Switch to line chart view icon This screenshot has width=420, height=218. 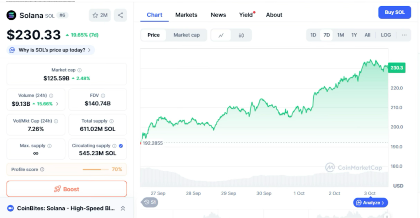pyautogui.click(x=221, y=35)
